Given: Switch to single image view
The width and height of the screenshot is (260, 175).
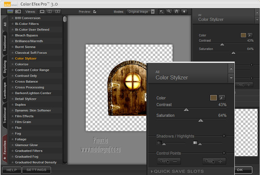Looking at the screenshot, I should 42,11.
